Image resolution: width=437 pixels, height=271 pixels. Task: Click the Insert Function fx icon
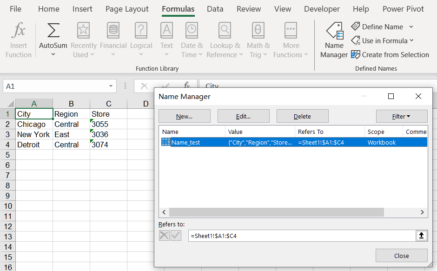19,31
